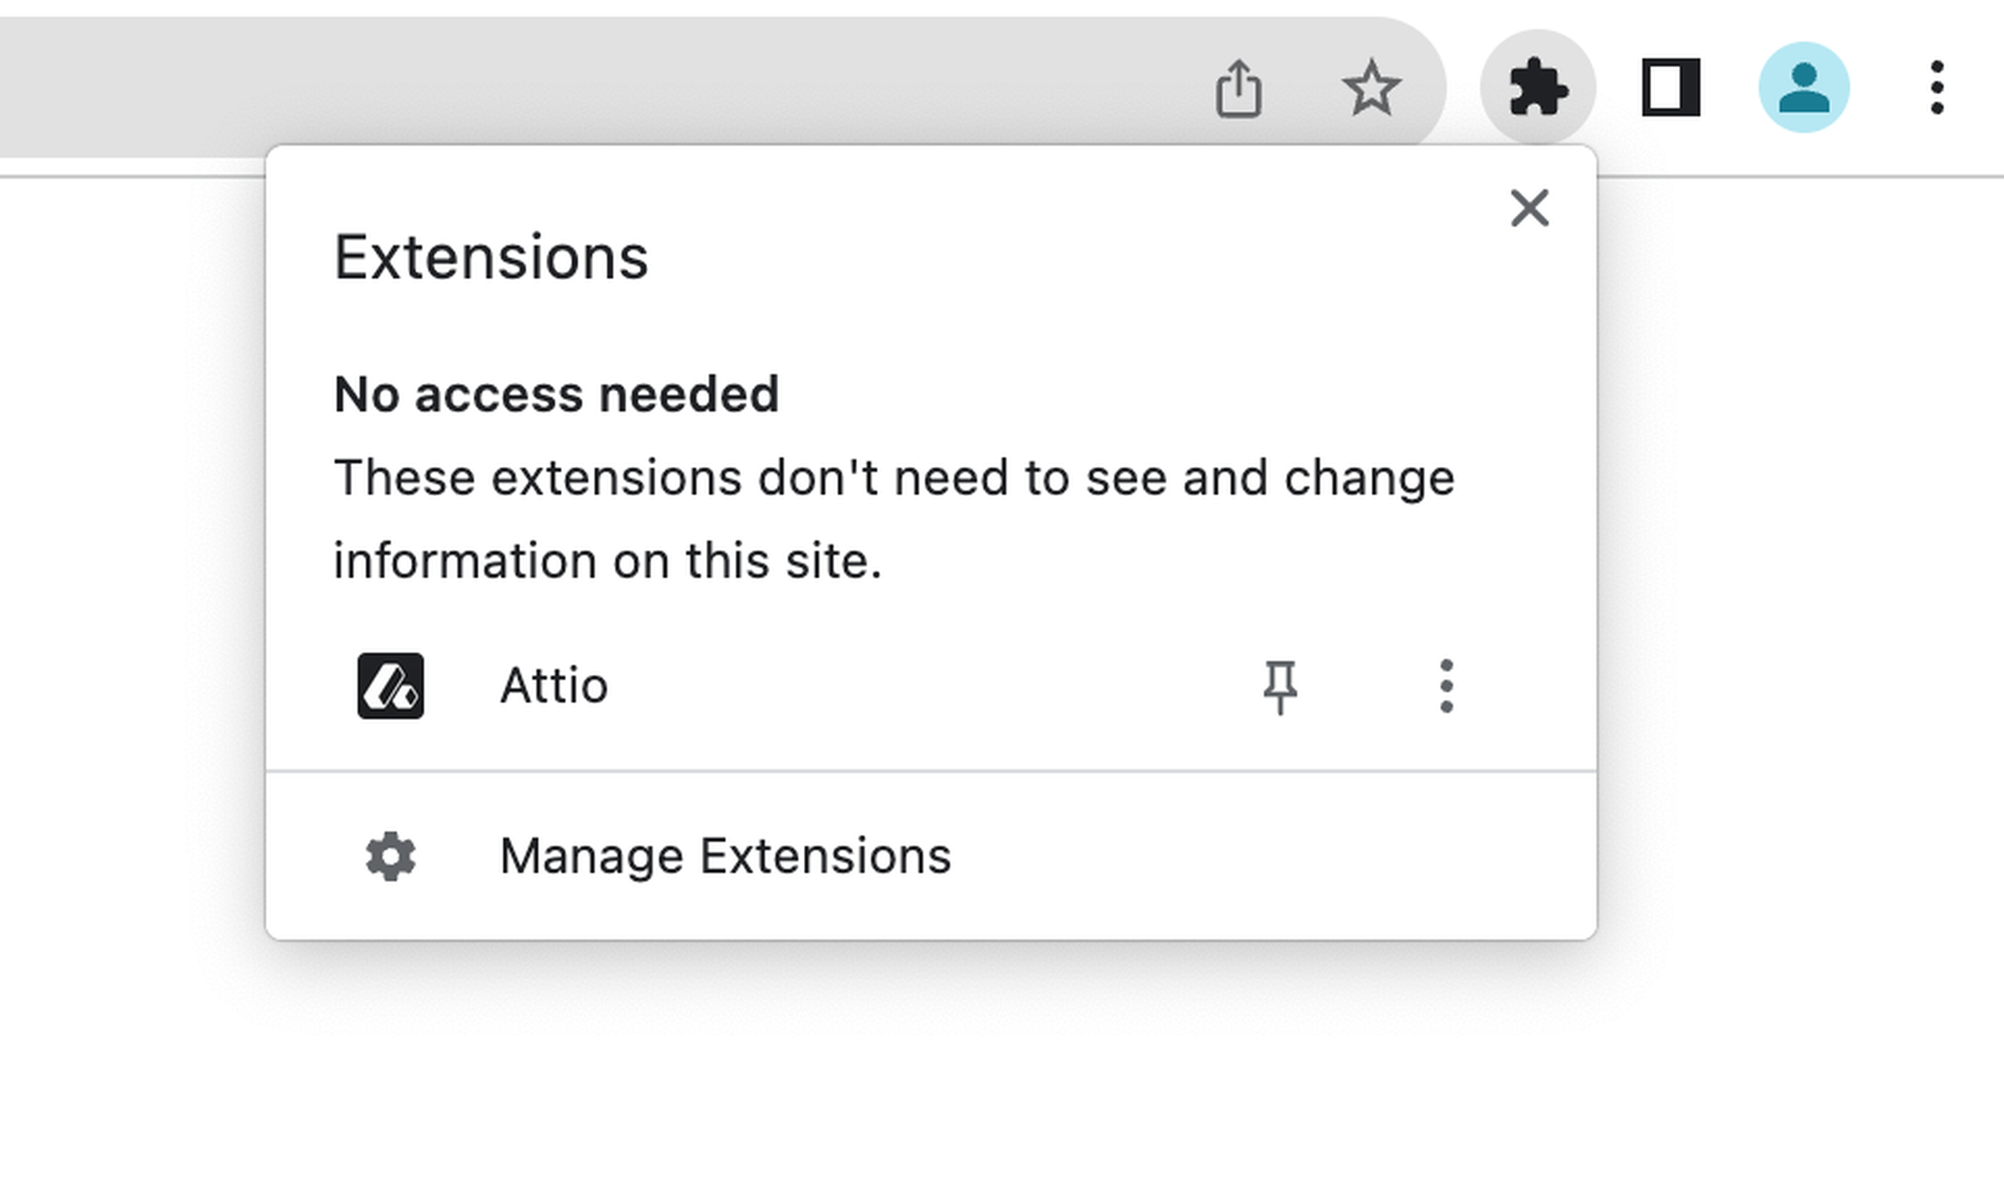Open the browser side panel

(x=1671, y=87)
